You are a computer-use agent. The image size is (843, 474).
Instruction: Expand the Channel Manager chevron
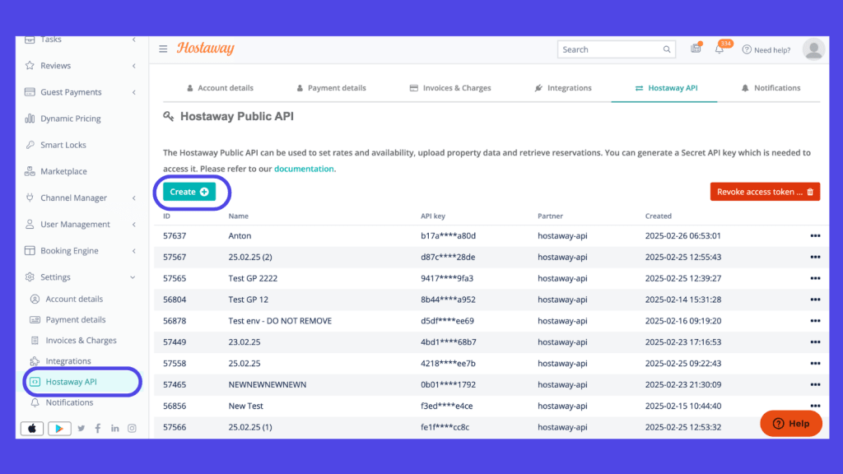point(134,197)
